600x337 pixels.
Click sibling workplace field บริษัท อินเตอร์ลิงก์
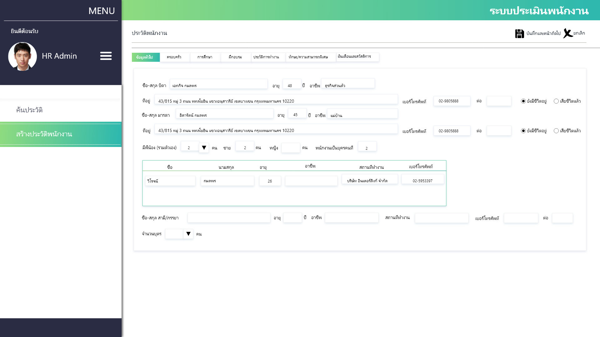pos(370,179)
